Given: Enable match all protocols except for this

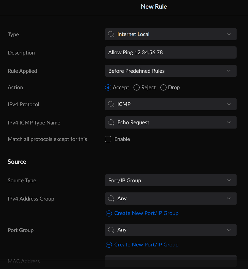Looking at the screenshot, I should point(108,139).
